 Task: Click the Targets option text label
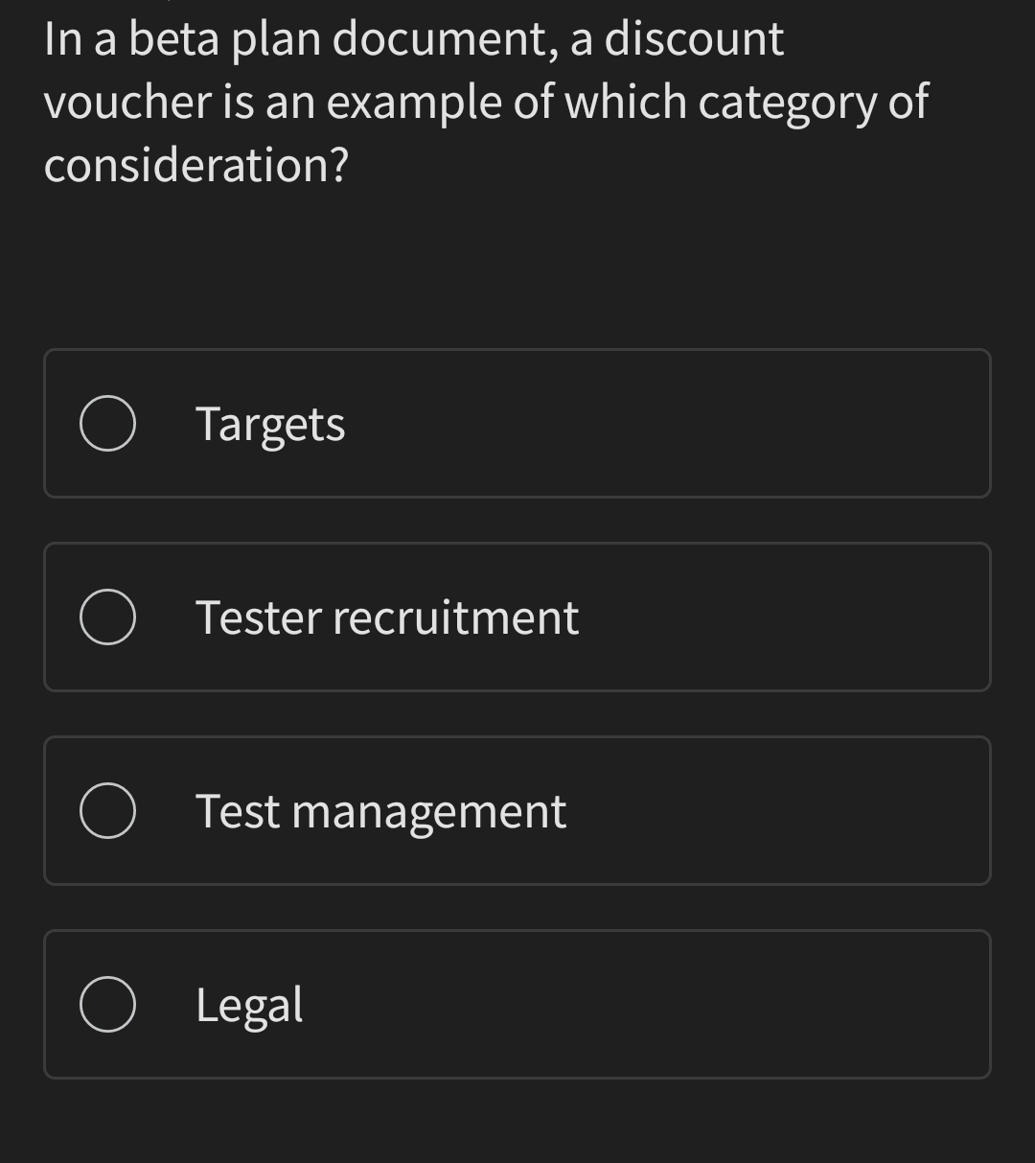tap(270, 423)
